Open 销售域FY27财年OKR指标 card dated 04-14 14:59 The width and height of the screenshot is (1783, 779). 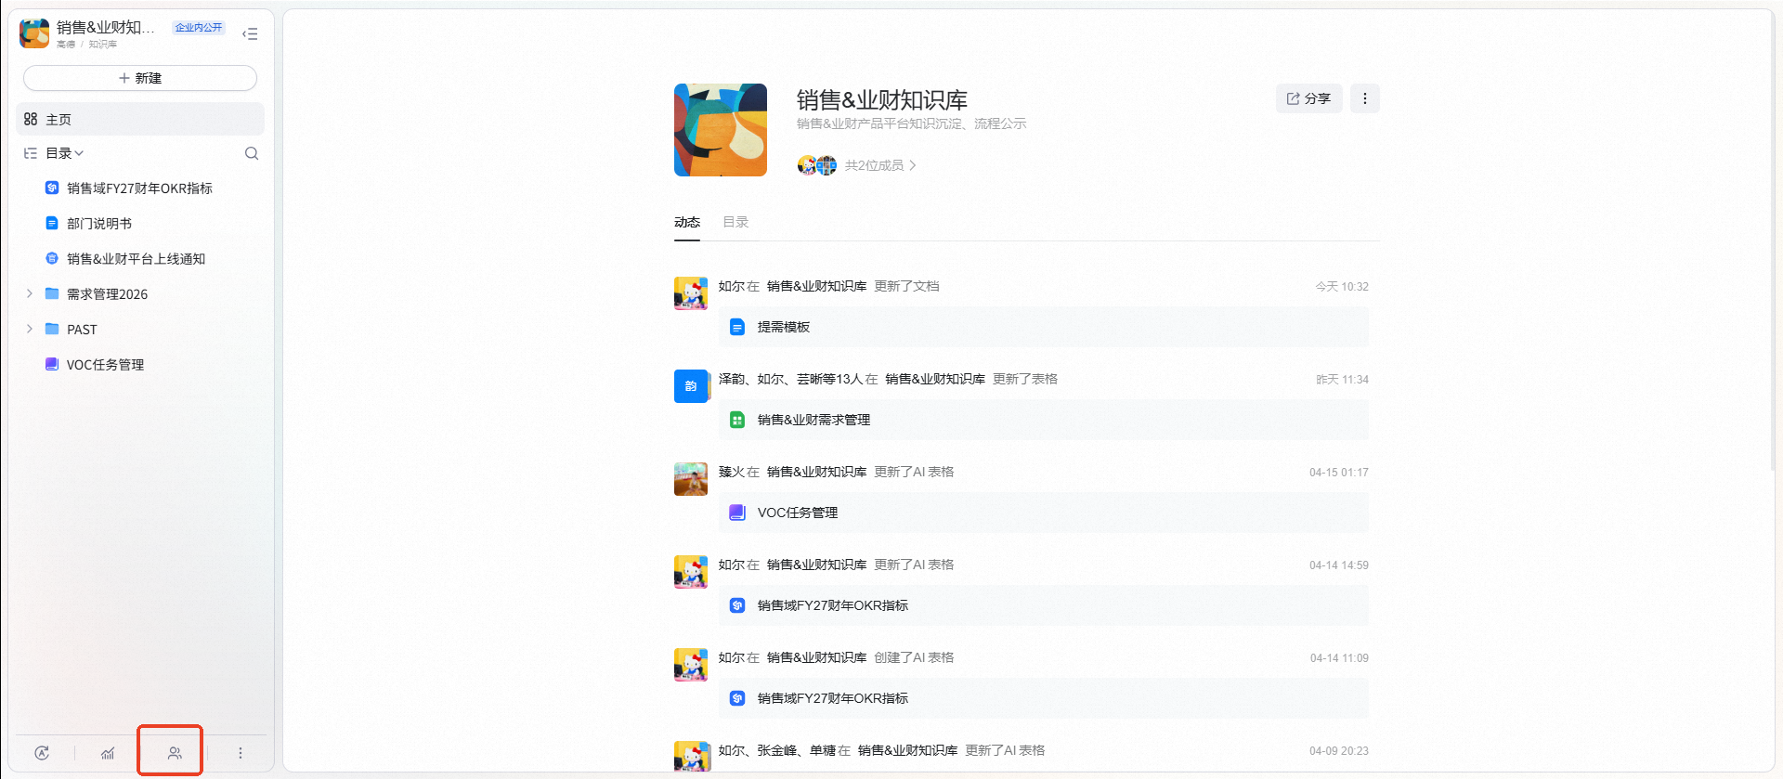tap(1043, 605)
